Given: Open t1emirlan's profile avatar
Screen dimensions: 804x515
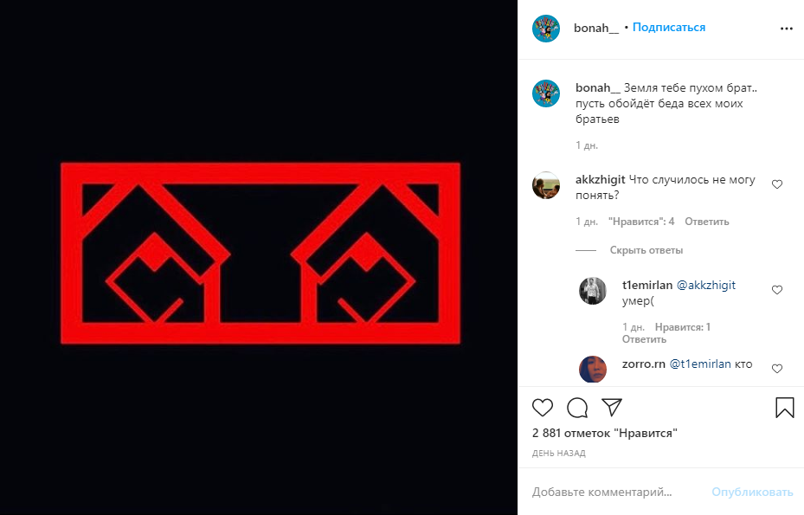Looking at the screenshot, I should [x=593, y=291].
